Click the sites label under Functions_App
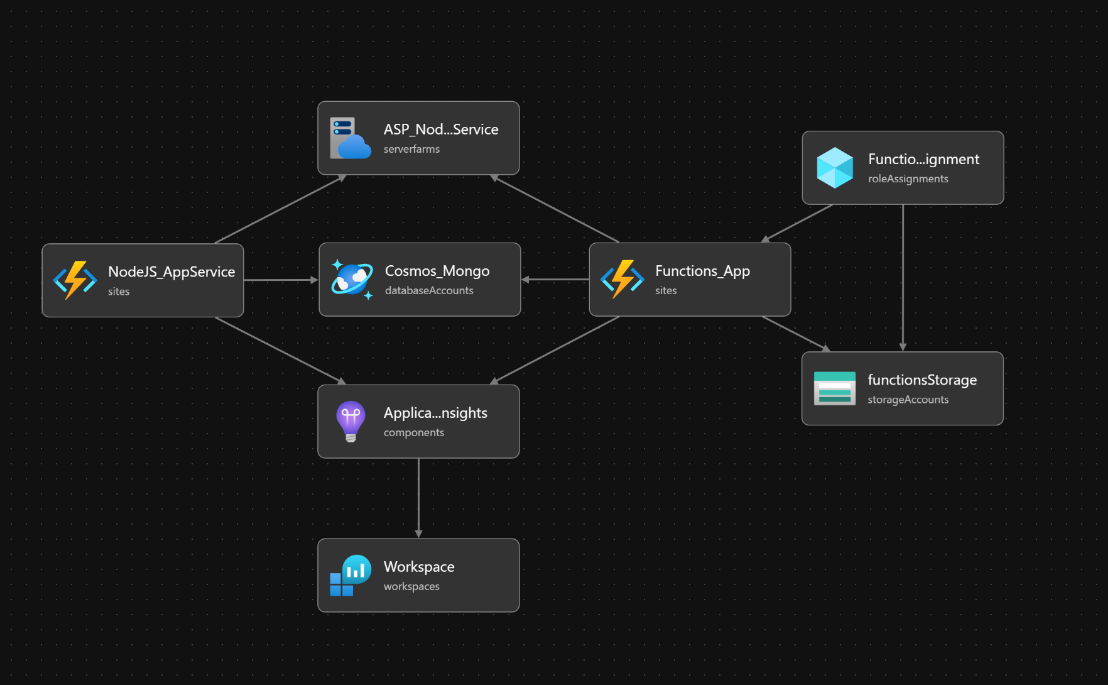Screen dimensions: 1108x685 click(666, 290)
